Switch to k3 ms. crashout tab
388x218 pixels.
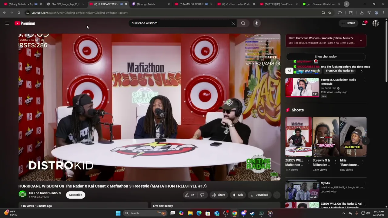coord(236,4)
